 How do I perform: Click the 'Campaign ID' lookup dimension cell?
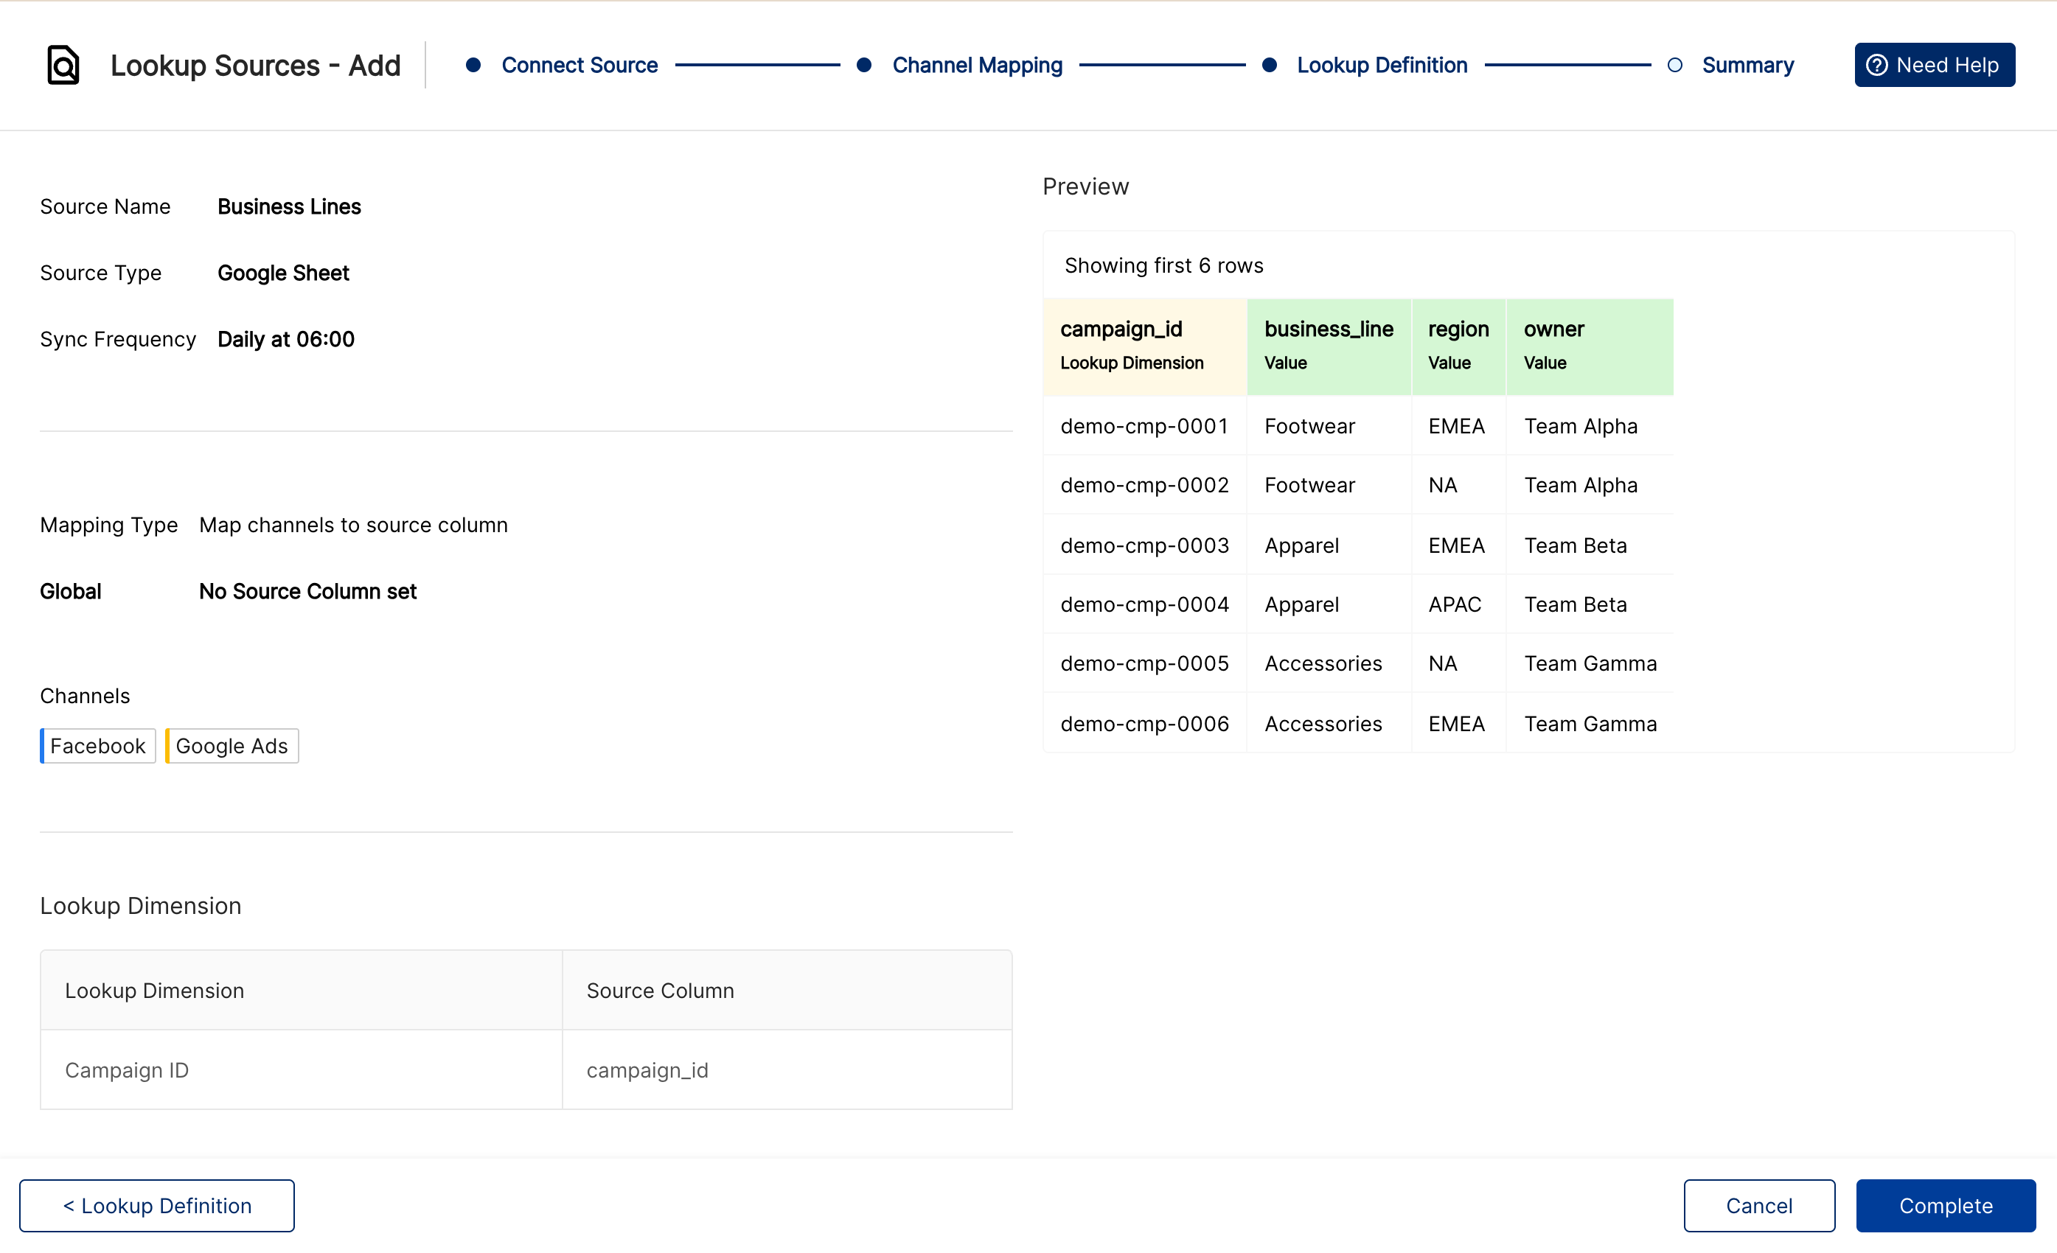(x=302, y=1069)
